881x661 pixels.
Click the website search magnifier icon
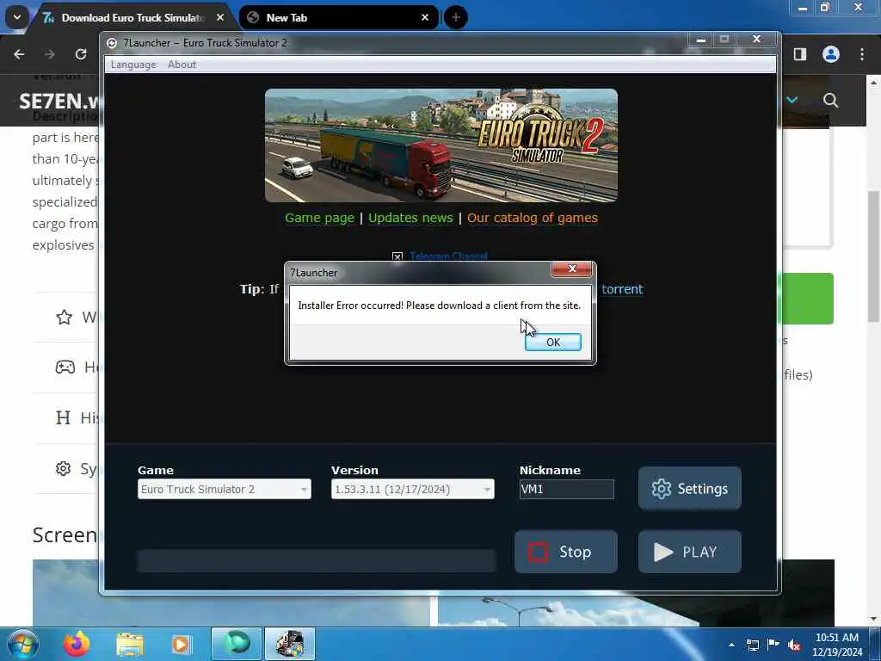[x=830, y=101]
